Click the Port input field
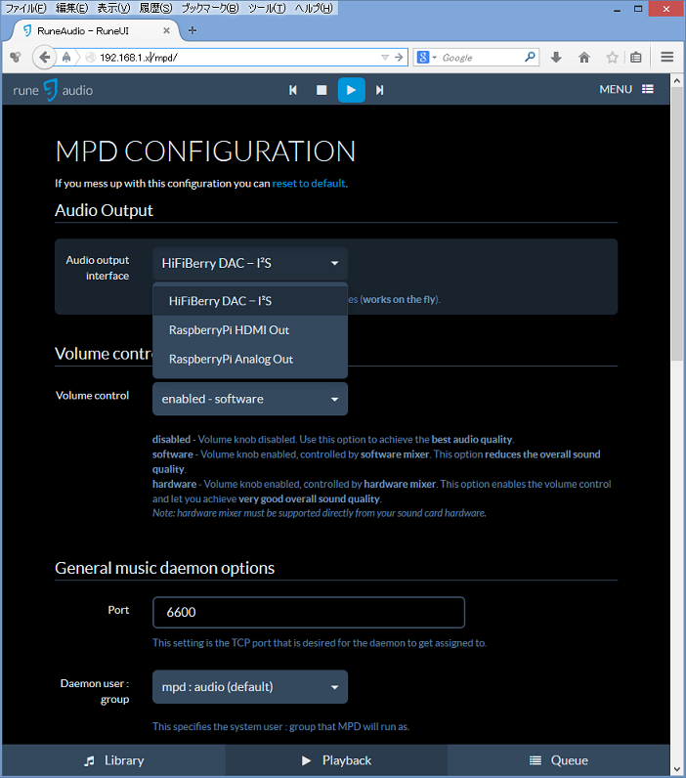 [309, 612]
